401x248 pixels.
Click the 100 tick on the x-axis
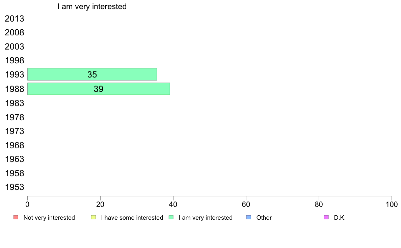392,204
